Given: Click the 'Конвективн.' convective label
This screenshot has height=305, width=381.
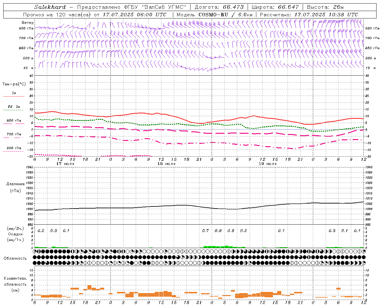Looking at the screenshot, I should (x=15, y=278).
